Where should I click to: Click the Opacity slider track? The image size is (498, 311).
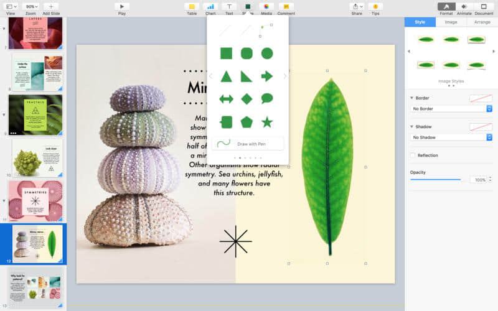tap(436, 179)
